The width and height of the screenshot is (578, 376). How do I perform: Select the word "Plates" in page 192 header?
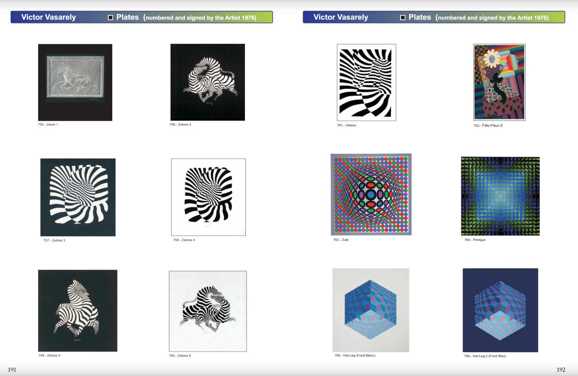(420, 17)
